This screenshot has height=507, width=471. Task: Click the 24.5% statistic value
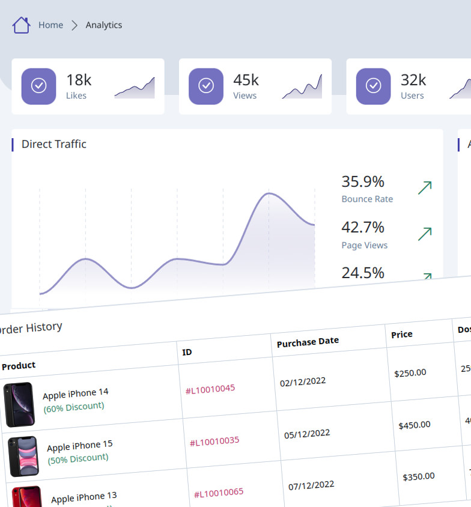pos(363,273)
